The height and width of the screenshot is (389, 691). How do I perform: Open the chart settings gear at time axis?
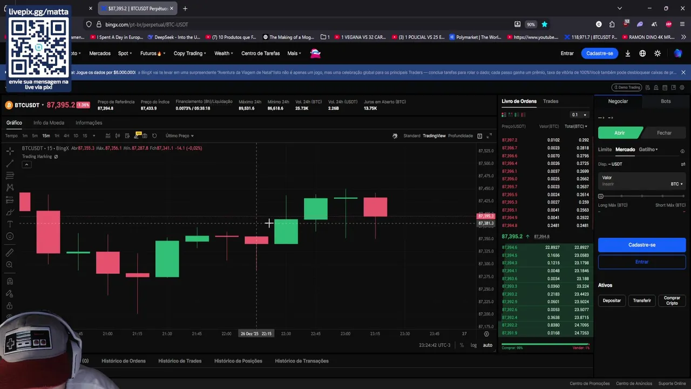coord(486,334)
